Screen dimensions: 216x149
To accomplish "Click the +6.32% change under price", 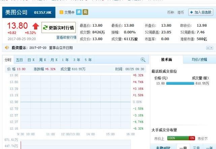I will click(x=30, y=33).
